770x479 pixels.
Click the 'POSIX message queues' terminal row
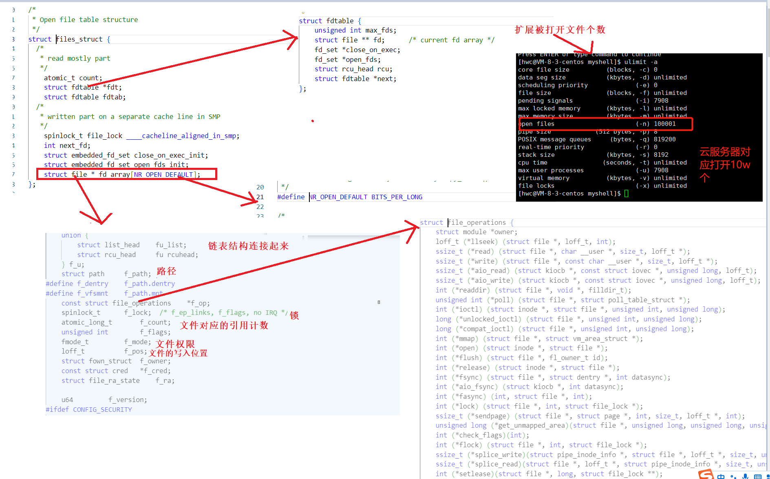597,139
